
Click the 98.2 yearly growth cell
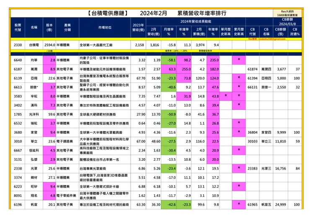pos(184,60)
